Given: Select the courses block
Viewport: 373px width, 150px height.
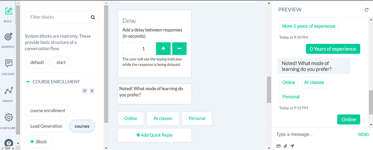Looking at the screenshot, I should (x=82, y=126).
